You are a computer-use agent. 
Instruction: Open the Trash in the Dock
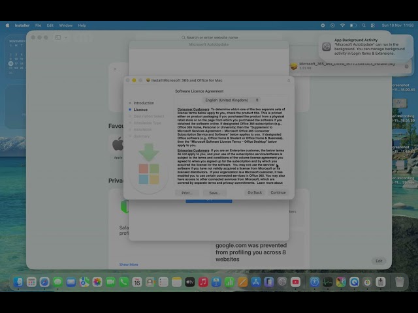point(399,282)
